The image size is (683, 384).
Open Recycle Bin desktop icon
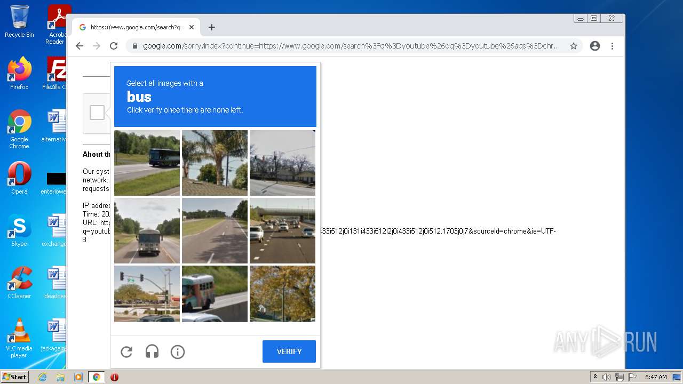(19, 21)
